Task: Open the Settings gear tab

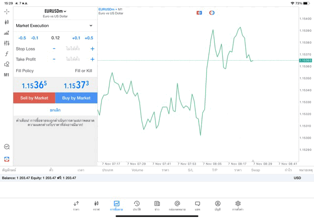Action: point(238,205)
